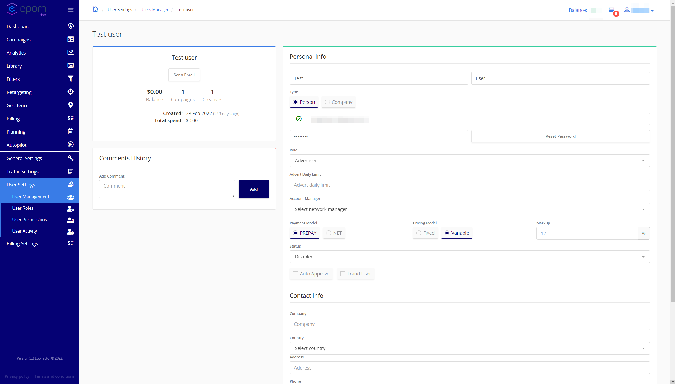Choose NET payment model

point(329,233)
